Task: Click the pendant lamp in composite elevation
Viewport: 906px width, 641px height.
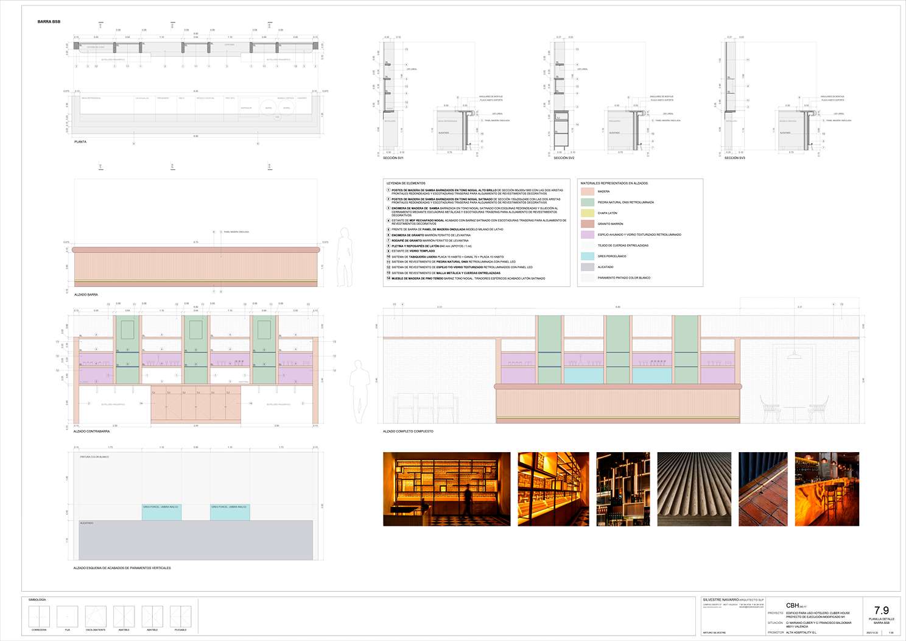Action: click(x=794, y=354)
